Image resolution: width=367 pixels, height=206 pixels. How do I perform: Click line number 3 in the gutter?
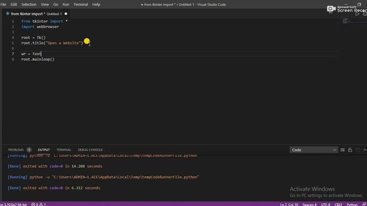13,32
